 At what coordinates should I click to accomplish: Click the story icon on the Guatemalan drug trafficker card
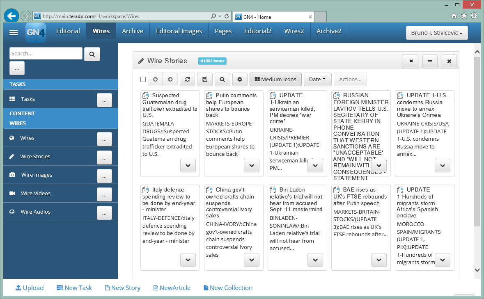click(146, 96)
